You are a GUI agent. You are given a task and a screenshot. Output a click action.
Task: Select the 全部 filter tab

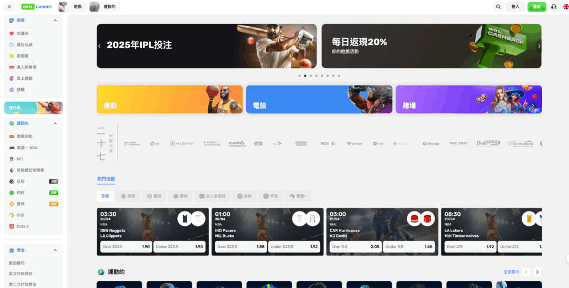(105, 196)
